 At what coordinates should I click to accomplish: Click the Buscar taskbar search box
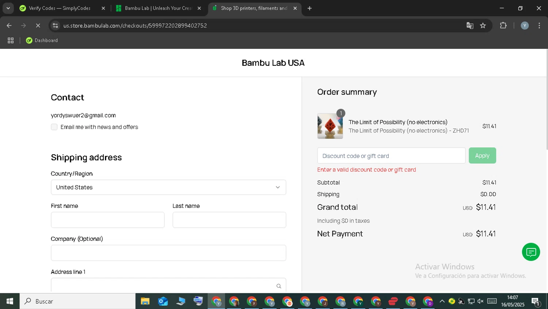click(x=77, y=301)
